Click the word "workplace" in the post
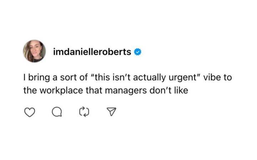Screen dimensions: 257x160 (x=61, y=91)
